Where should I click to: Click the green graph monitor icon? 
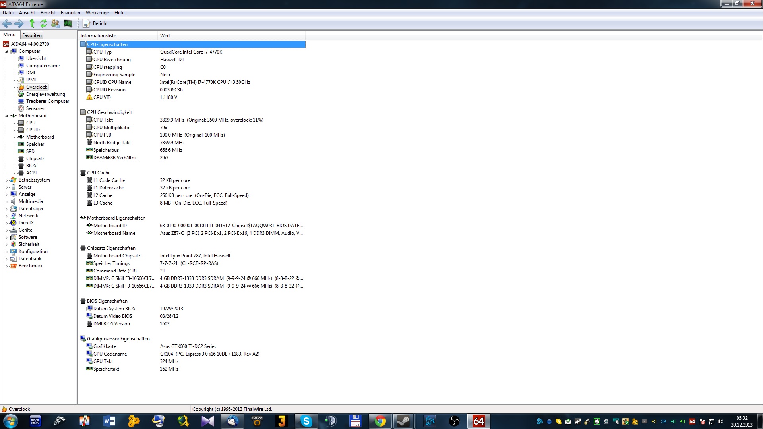(x=68, y=23)
